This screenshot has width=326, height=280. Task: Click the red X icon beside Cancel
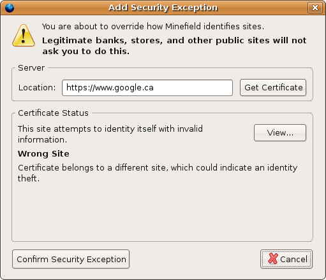(x=273, y=258)
